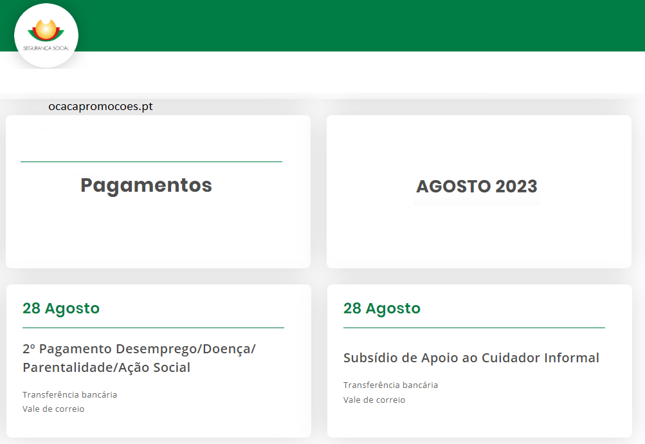Select the AGOSTO 2023 heading

(477, 187)
